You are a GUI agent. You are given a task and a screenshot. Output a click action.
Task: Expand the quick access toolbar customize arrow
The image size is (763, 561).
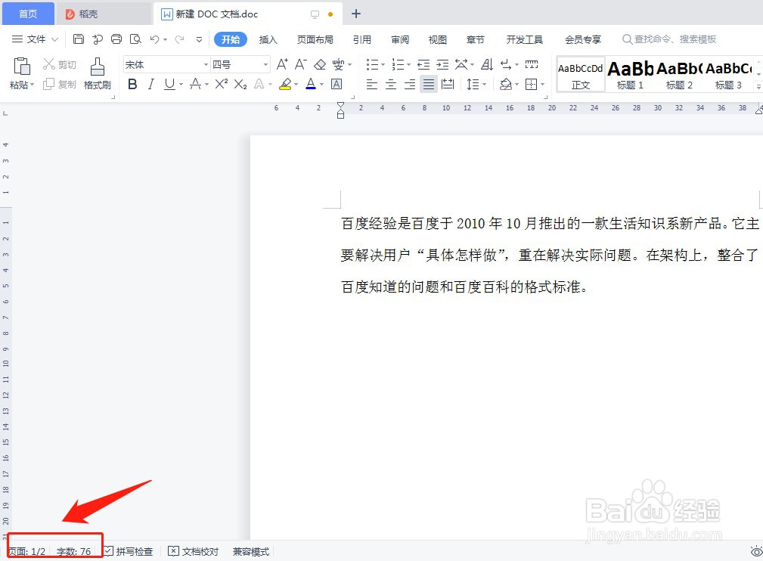coord(199,40)
